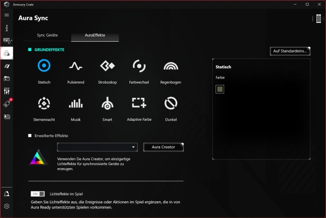Viewport: 326px width, 218px height.
Task: Open the Devices keyboard sidebar icon
Action: point(7,41)
